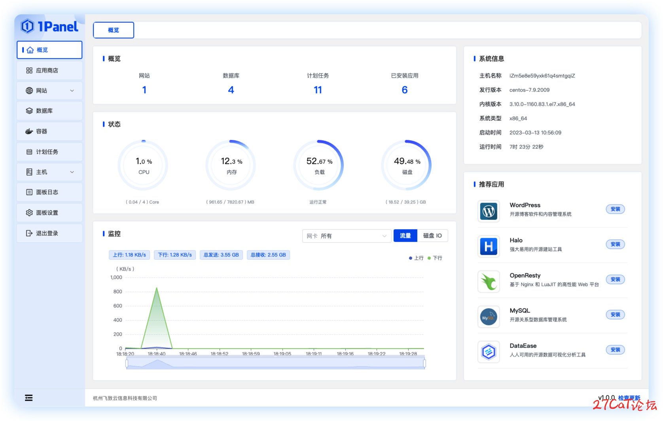Click the 总接收: 2.55 GB tag
The height and width of the screenshot is (421, 663).
point(268,255)
